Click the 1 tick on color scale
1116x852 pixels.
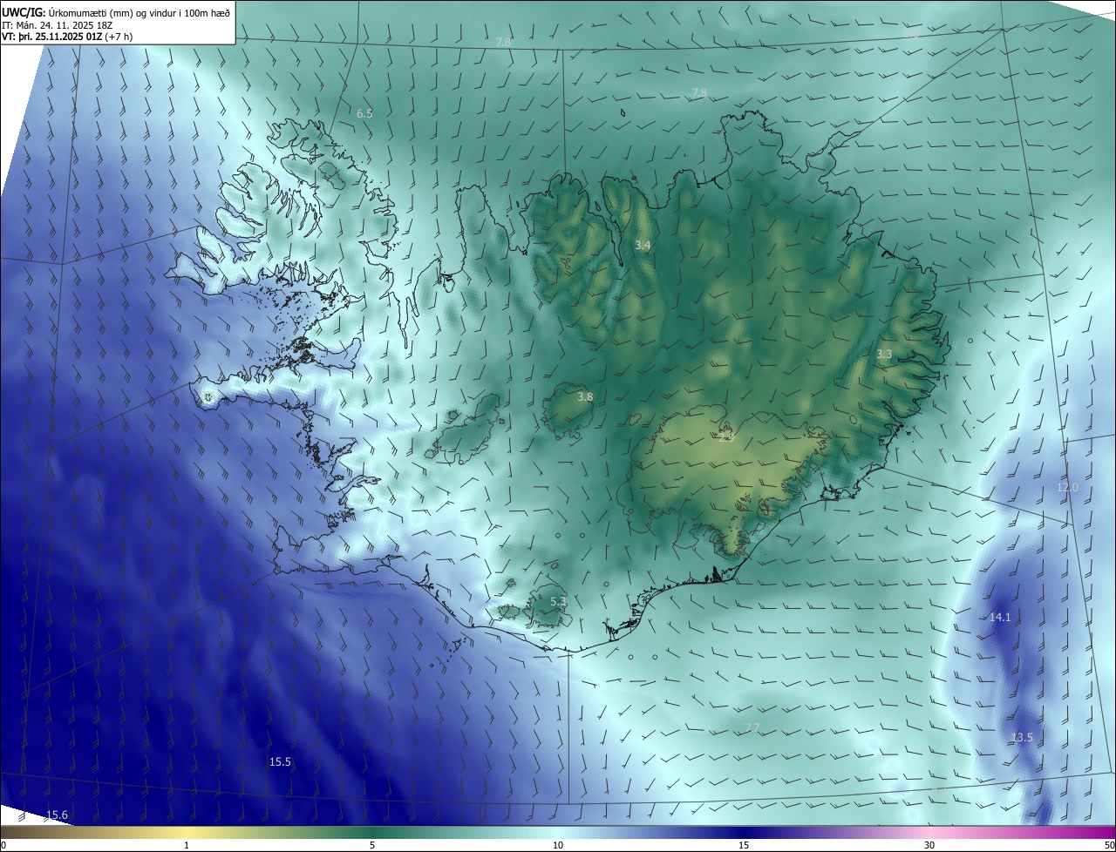pyautogui.click(x=187, y=846)
